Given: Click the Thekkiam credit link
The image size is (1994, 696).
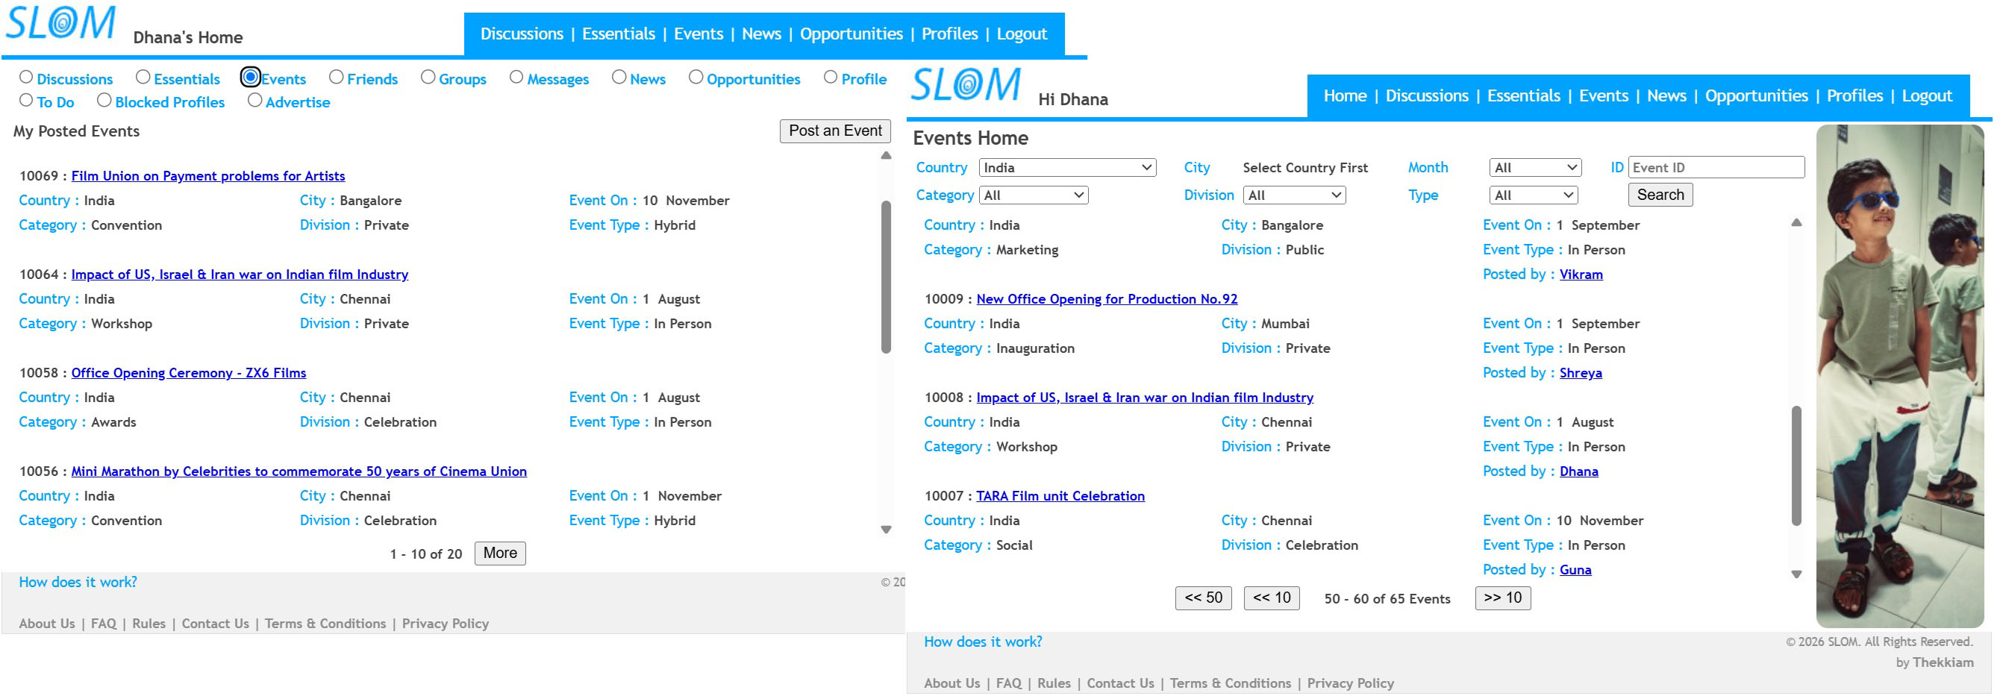Looking at the screenshot, I should (x=1943, y=662).
